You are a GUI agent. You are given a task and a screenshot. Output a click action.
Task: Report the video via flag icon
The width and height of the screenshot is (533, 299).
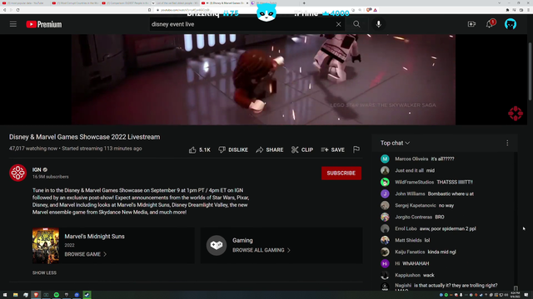pyautogui.click(x=356, y=149)
